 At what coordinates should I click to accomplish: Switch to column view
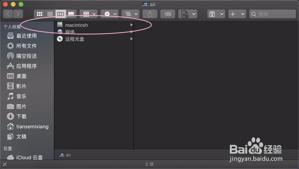pyautogui.click(x=61, y=14)
